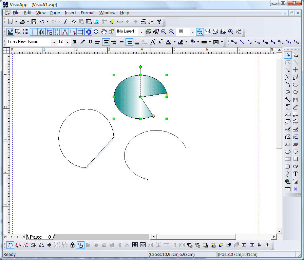Toggle Bold formatting
Screen dimensions: 304x260
[x=75, y=42]
